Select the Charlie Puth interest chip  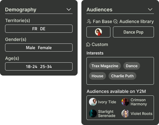coord(122,76)
